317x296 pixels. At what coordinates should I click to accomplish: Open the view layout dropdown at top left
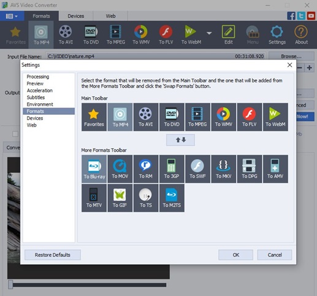tap(12, 16)
